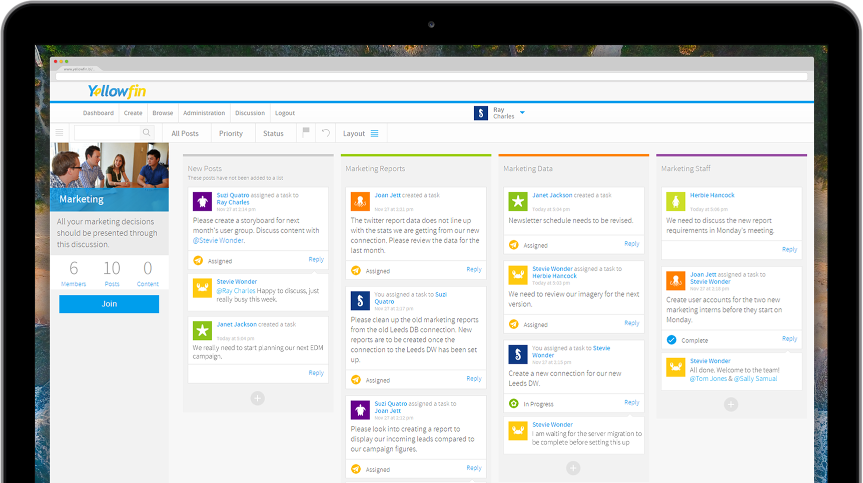Click the plus button under New Posts

pyautogui.click(x=258, y=398)
